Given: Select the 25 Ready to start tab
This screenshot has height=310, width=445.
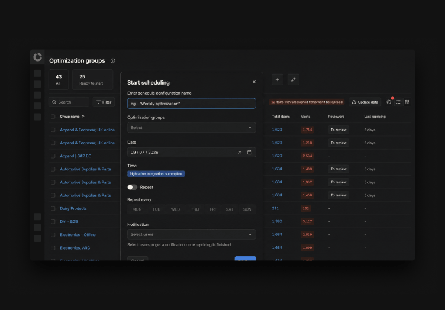Looking at the screenshot, I should click(x=92, y=79).
